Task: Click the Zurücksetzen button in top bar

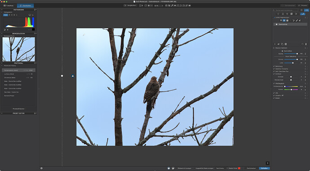Action: pos(288,5)
